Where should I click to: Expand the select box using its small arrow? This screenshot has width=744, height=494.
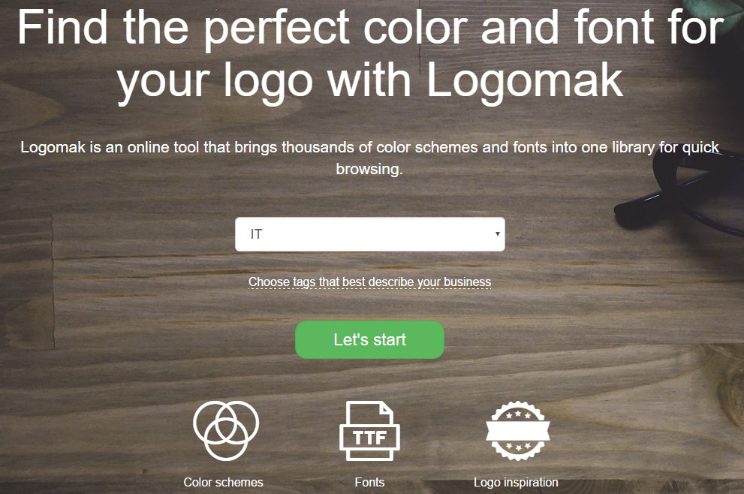click(497, 234)
